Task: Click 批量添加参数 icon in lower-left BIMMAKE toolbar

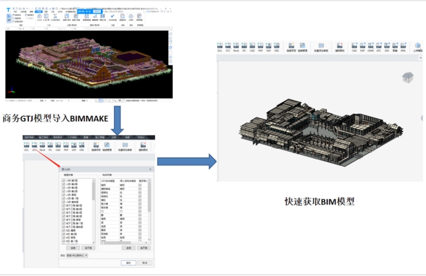Action: tap(125, 146)
